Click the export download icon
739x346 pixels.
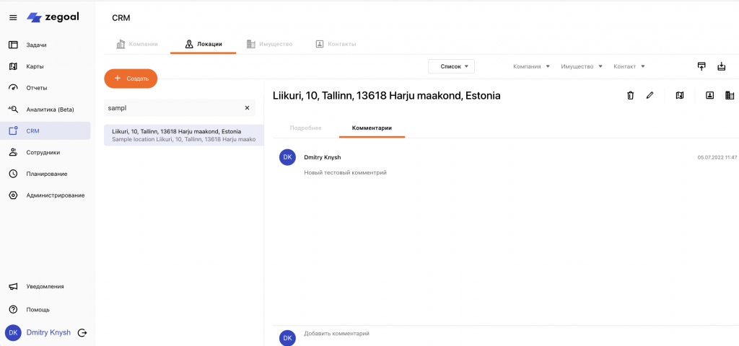click(721, 66)
